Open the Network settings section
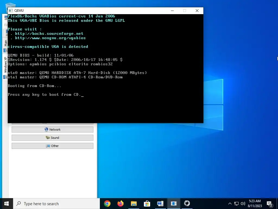The image size is (278, 209). coord(52,130)
